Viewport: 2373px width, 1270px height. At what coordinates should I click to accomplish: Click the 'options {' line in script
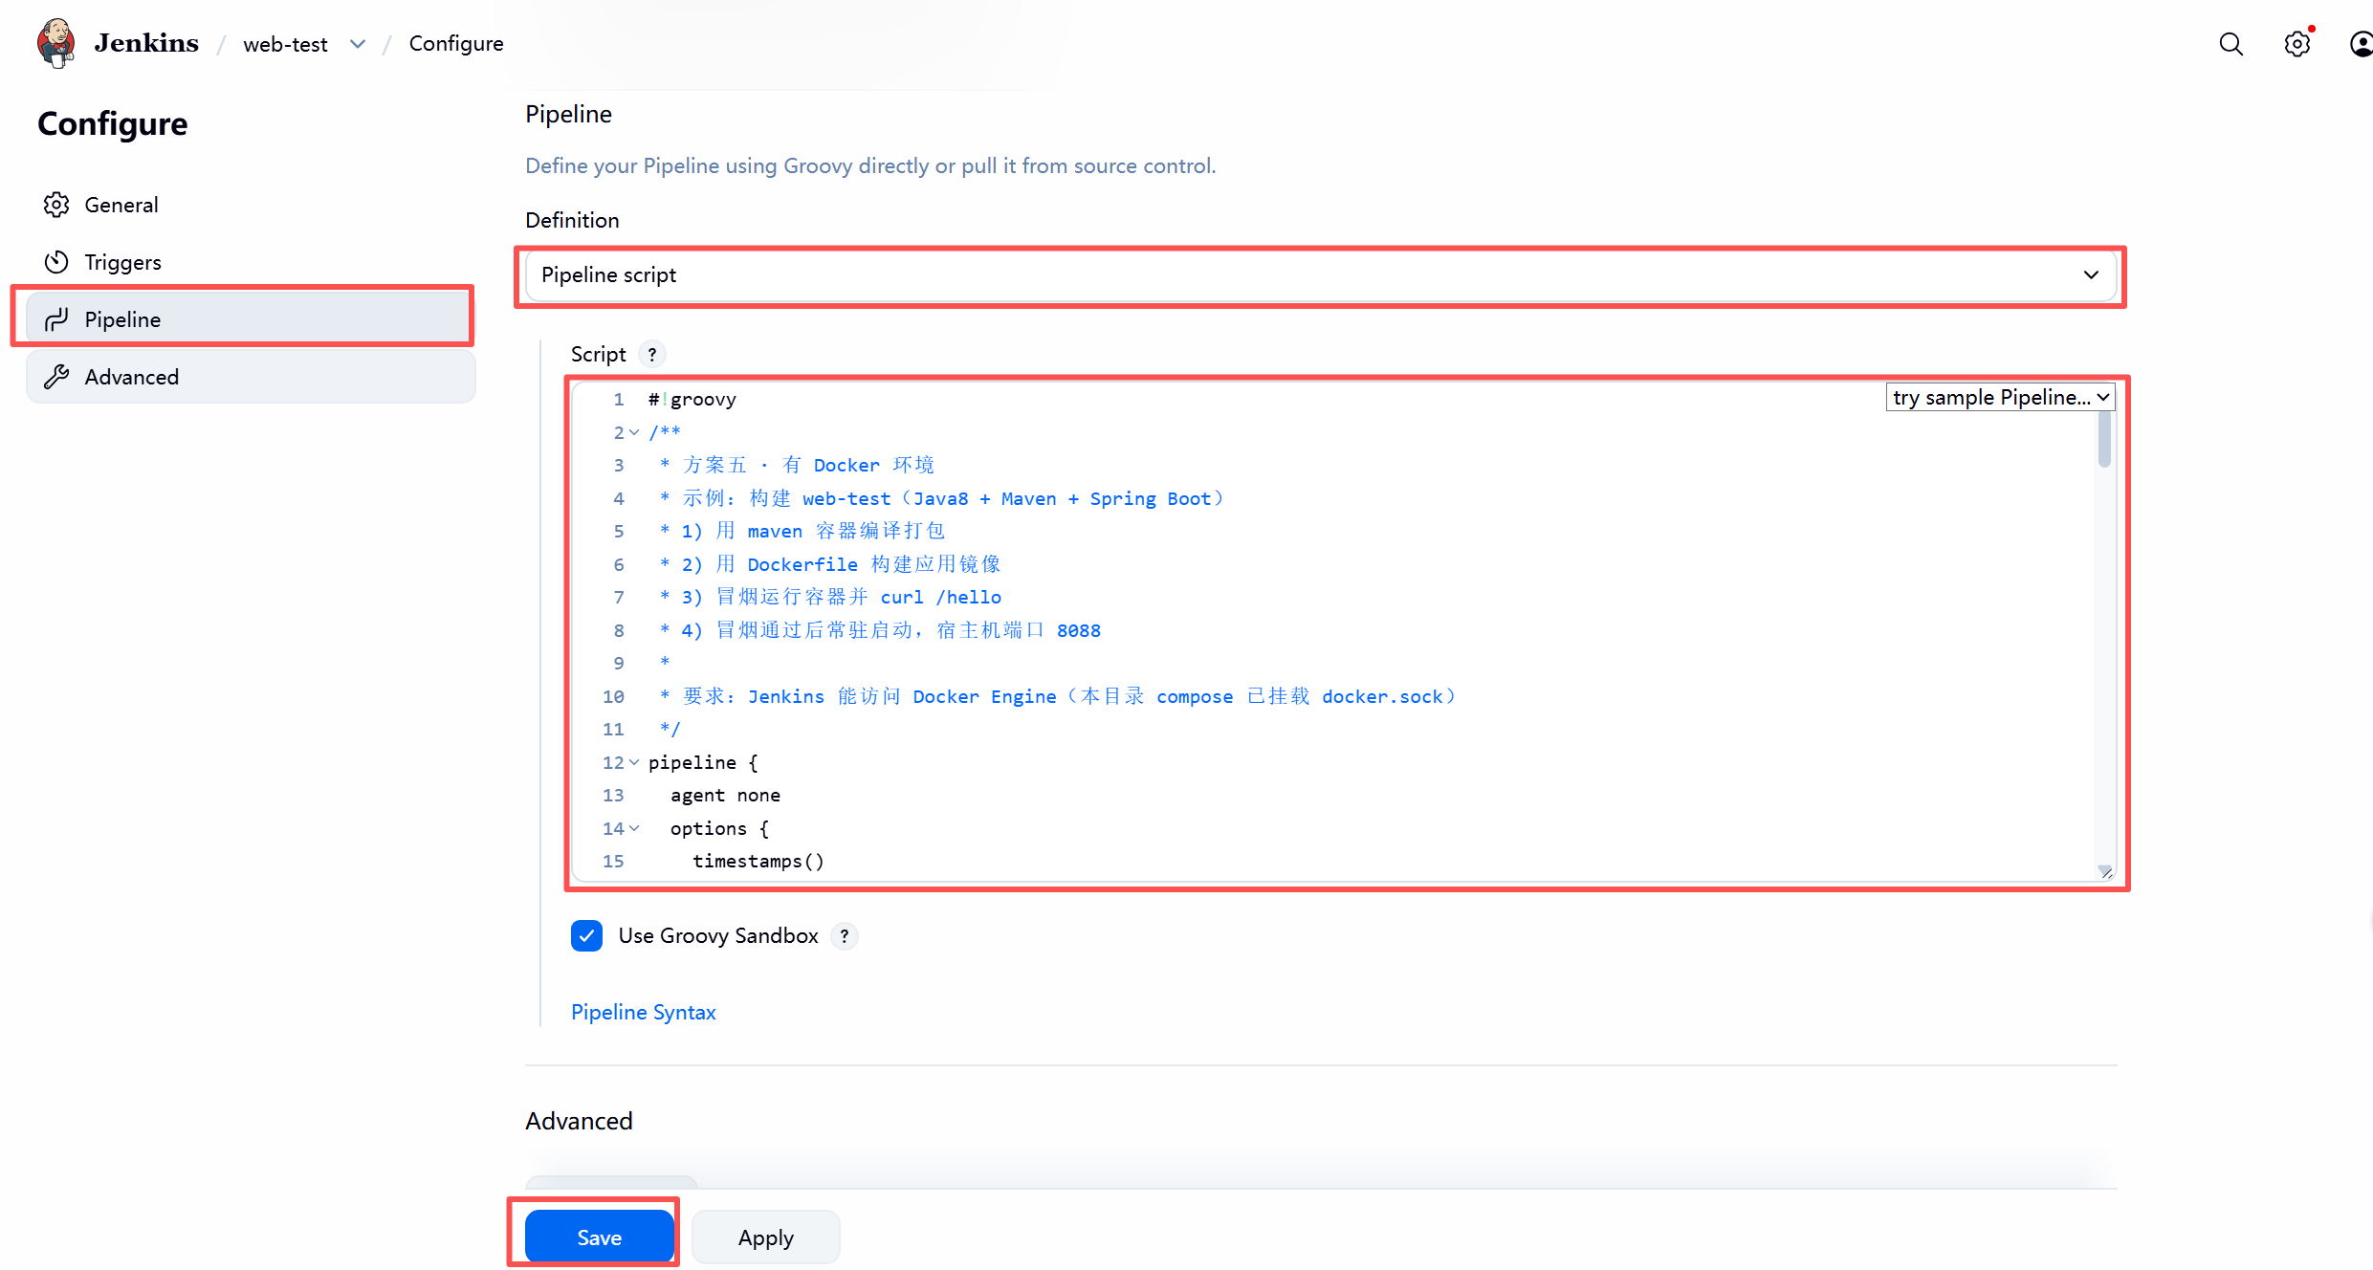(x=719, y=828)
